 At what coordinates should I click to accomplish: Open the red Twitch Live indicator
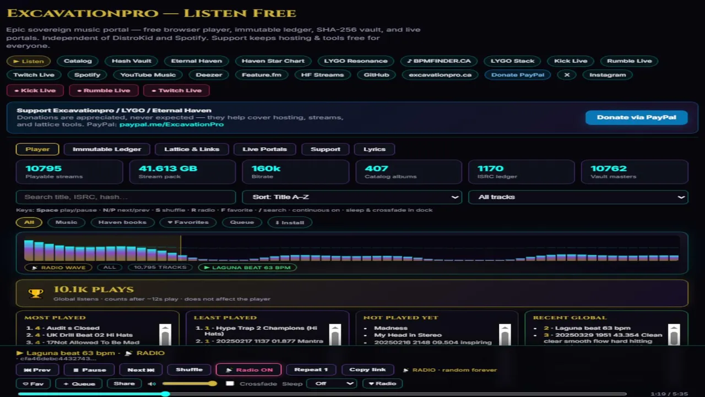176,90
